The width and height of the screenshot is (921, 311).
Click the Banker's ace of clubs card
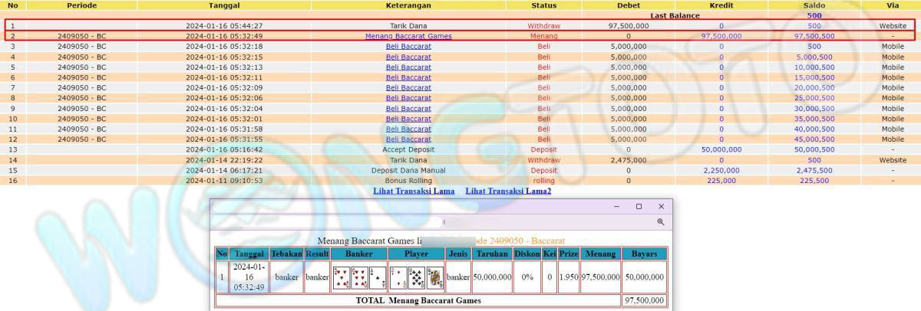click(377, 277)
